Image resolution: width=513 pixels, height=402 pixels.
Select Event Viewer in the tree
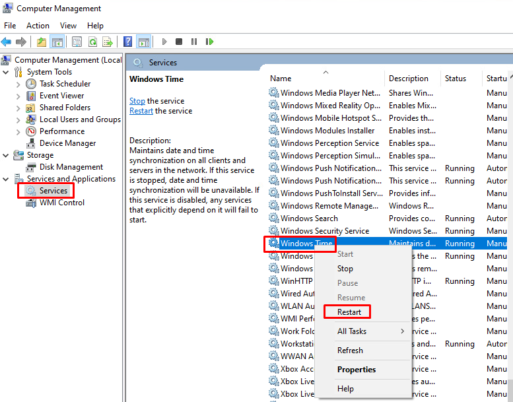point(62,96)
